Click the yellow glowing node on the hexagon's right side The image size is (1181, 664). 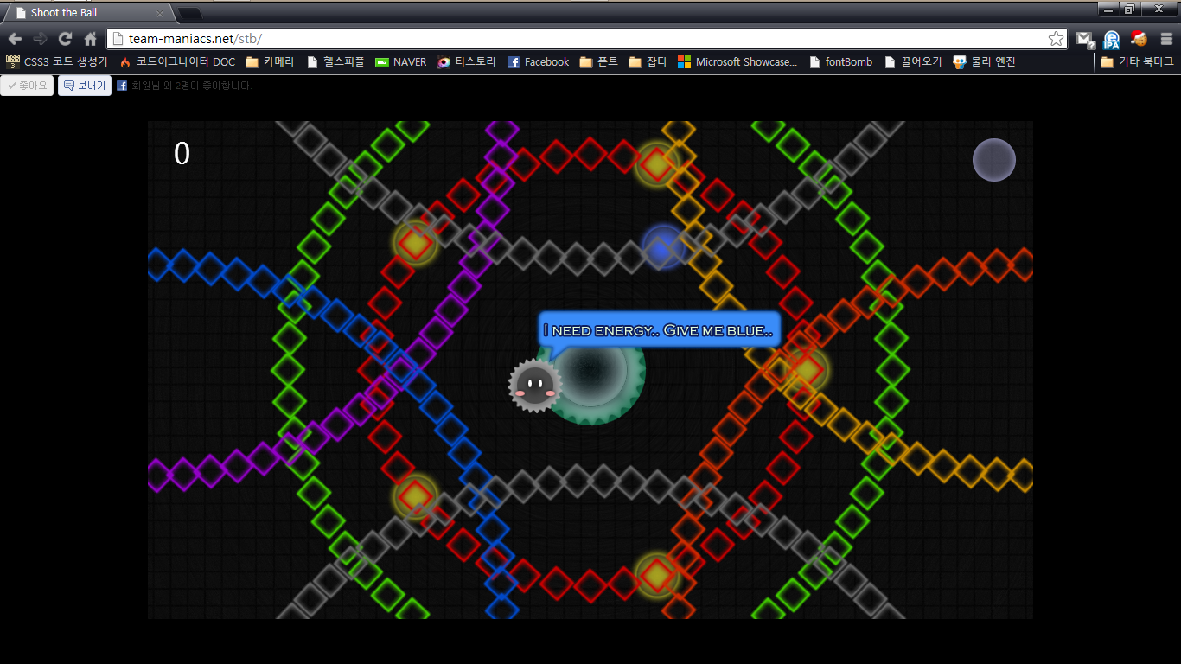pos(807,370)
